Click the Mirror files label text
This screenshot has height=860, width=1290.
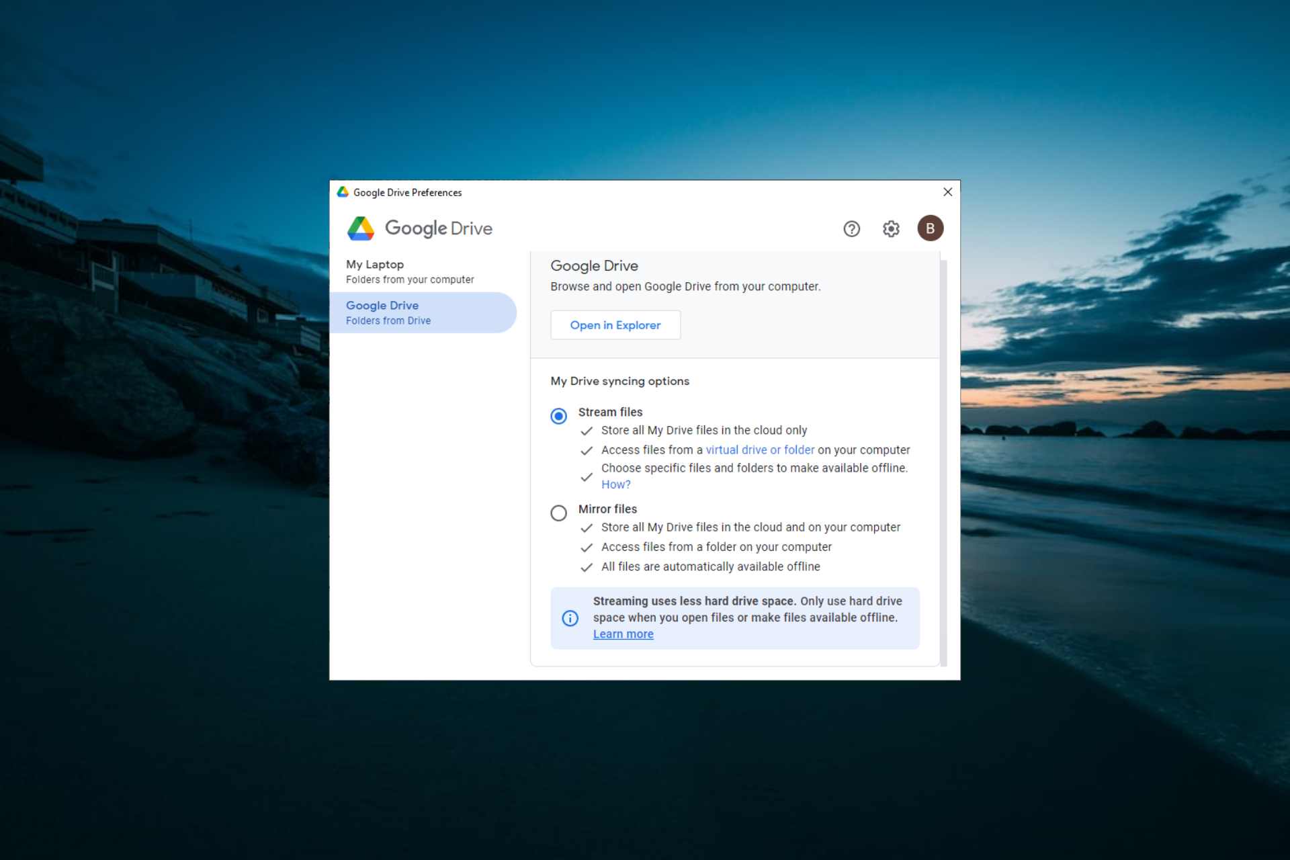click(607, 509)
